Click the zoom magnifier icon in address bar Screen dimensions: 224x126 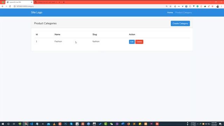tap(167, 6)
